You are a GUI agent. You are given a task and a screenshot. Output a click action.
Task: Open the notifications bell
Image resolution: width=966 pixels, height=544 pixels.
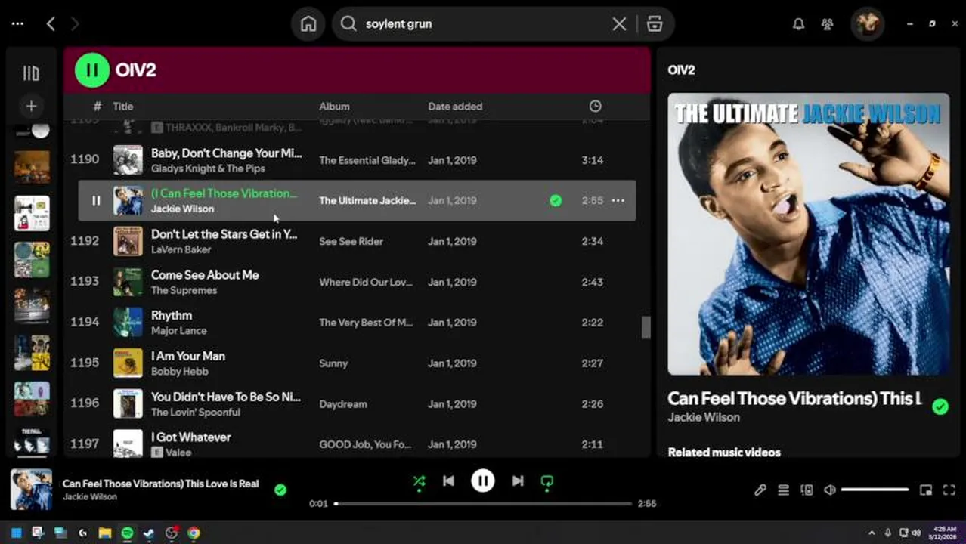point(798,24)
